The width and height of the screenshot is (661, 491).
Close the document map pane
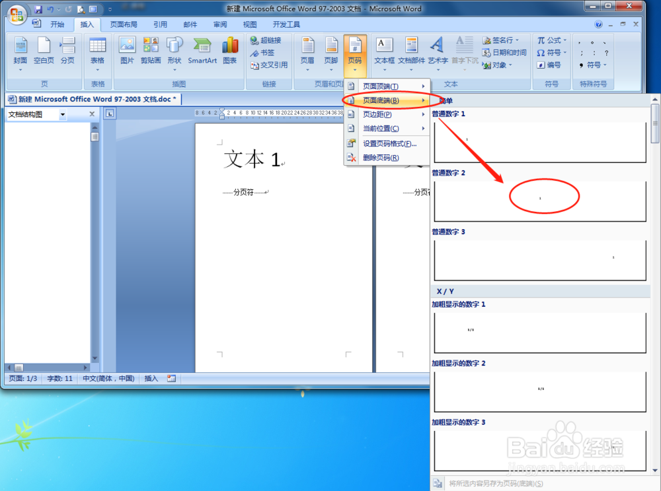pyautogui.click(x=92, y=114)
